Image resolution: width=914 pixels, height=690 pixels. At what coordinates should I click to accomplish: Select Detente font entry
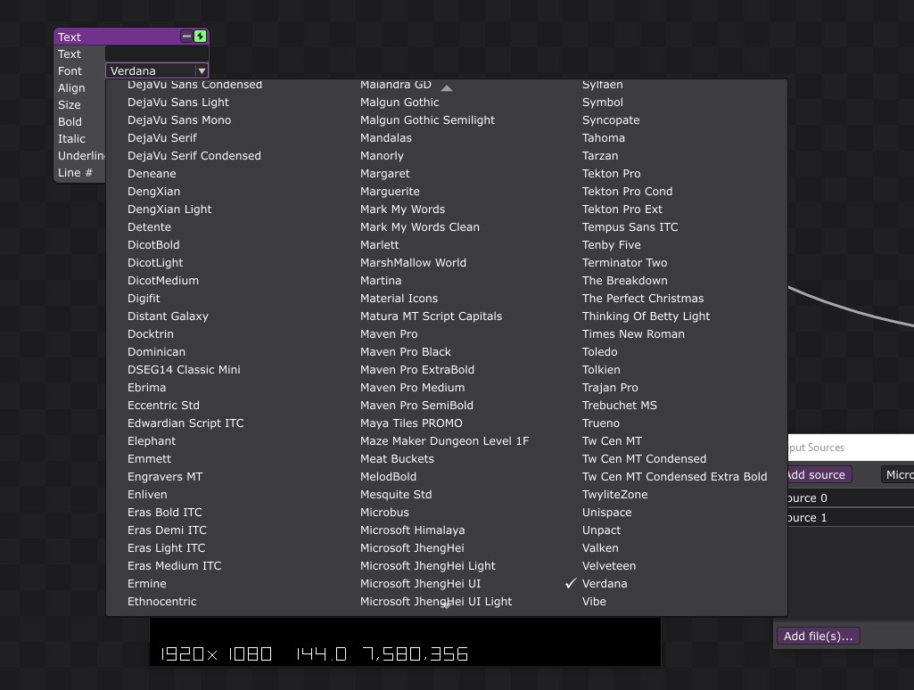[x=149, y=227]
